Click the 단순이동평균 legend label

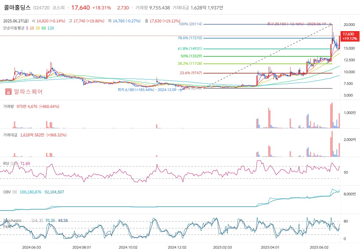(14, 28)
